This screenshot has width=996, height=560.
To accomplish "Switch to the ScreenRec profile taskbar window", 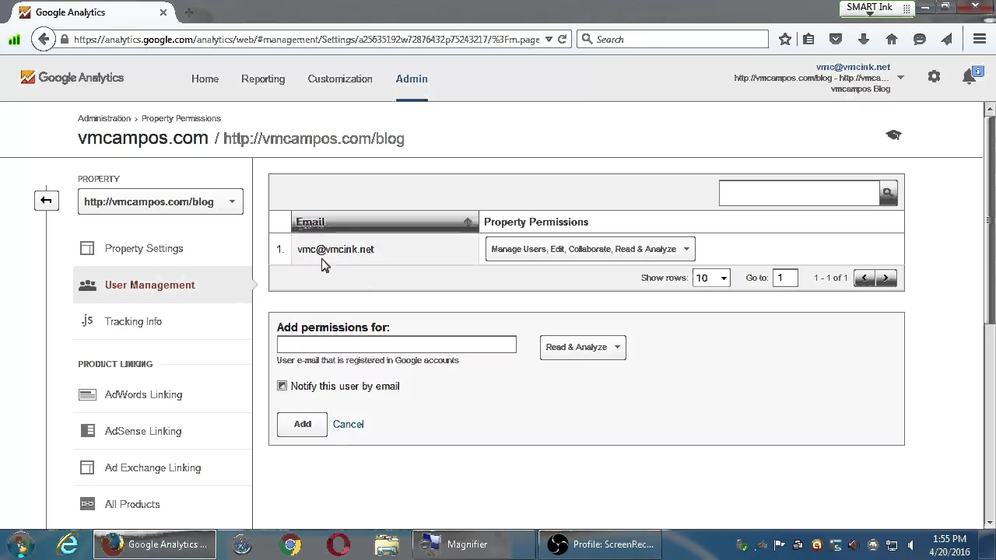I will click(600, 544).
